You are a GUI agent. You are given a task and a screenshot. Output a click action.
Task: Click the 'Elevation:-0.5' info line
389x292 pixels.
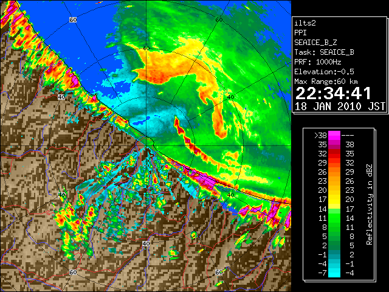(324, 72)
